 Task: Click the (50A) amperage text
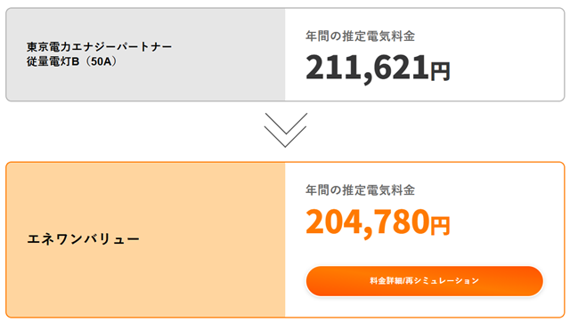pos(100,61)
